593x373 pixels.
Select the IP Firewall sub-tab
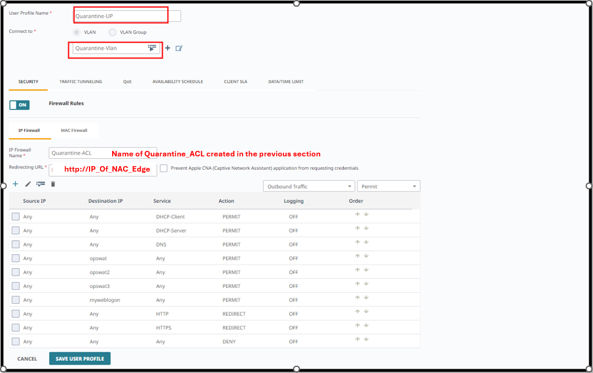click(x=29, y=131)
